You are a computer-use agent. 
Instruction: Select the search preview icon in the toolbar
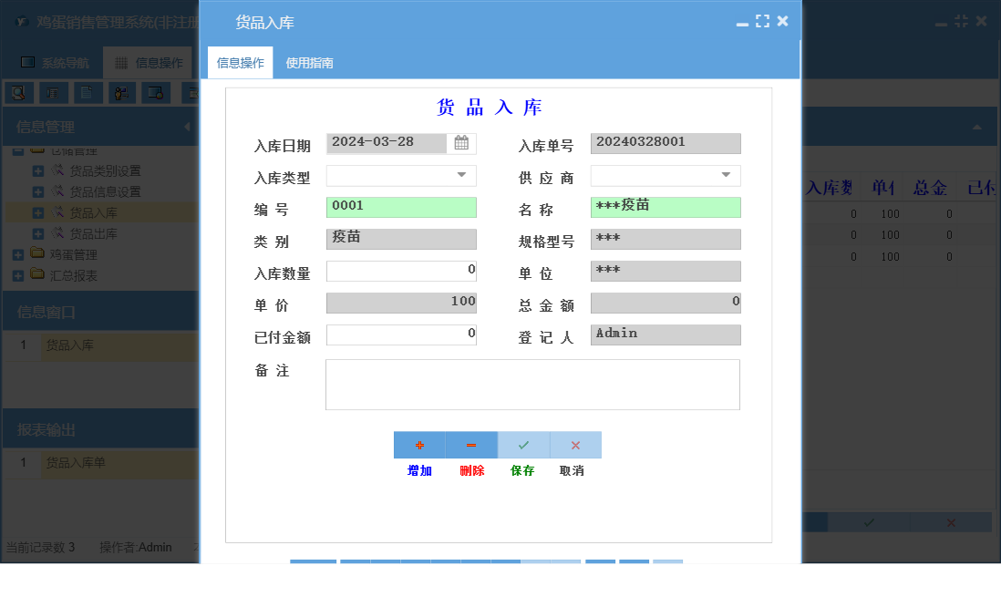[x=18, y=92]
